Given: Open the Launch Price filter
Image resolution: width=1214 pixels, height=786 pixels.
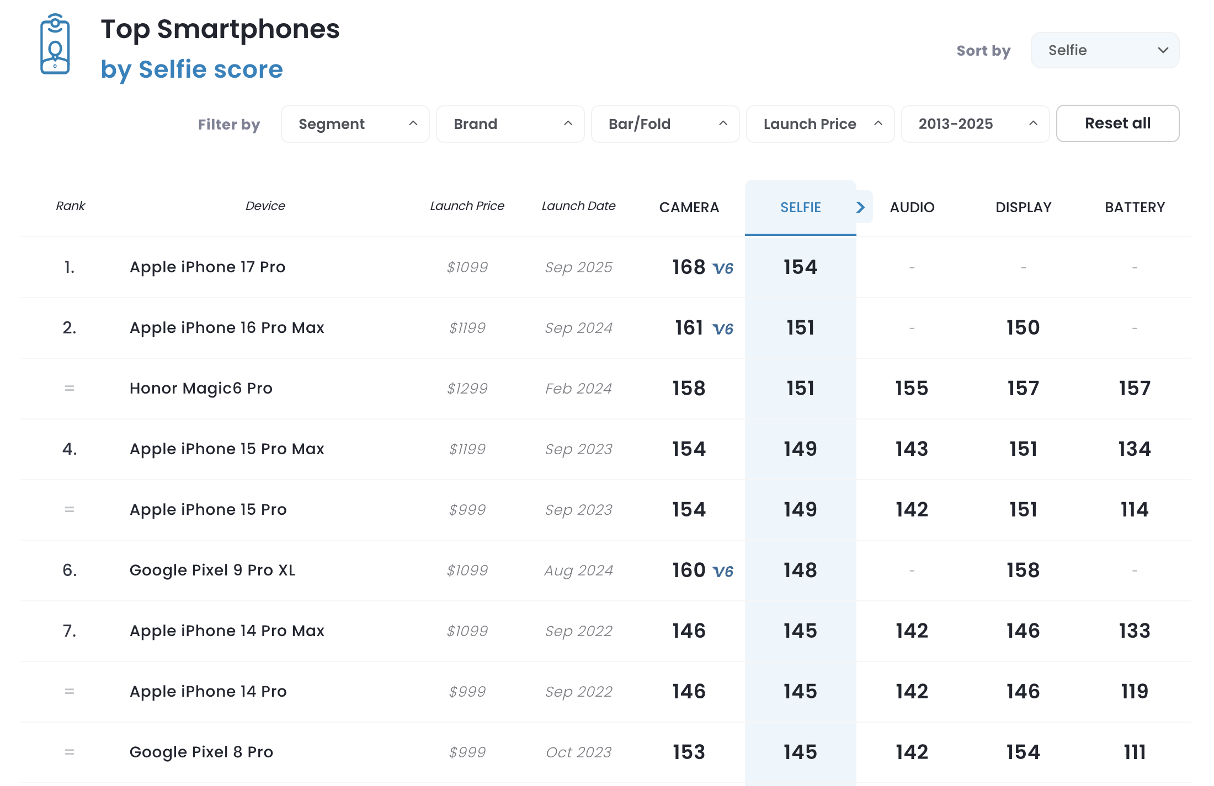Looking at the screenshot, I should point(821,124).
